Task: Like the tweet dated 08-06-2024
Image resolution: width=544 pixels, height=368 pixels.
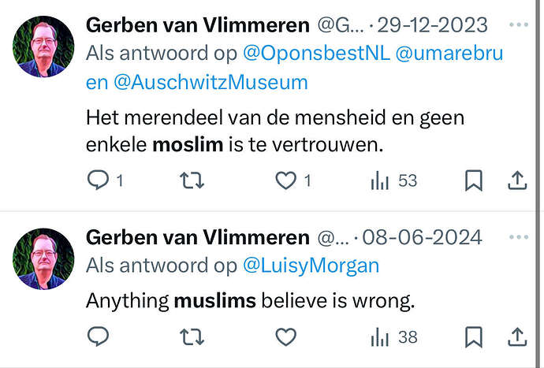Action: point(286,336)
